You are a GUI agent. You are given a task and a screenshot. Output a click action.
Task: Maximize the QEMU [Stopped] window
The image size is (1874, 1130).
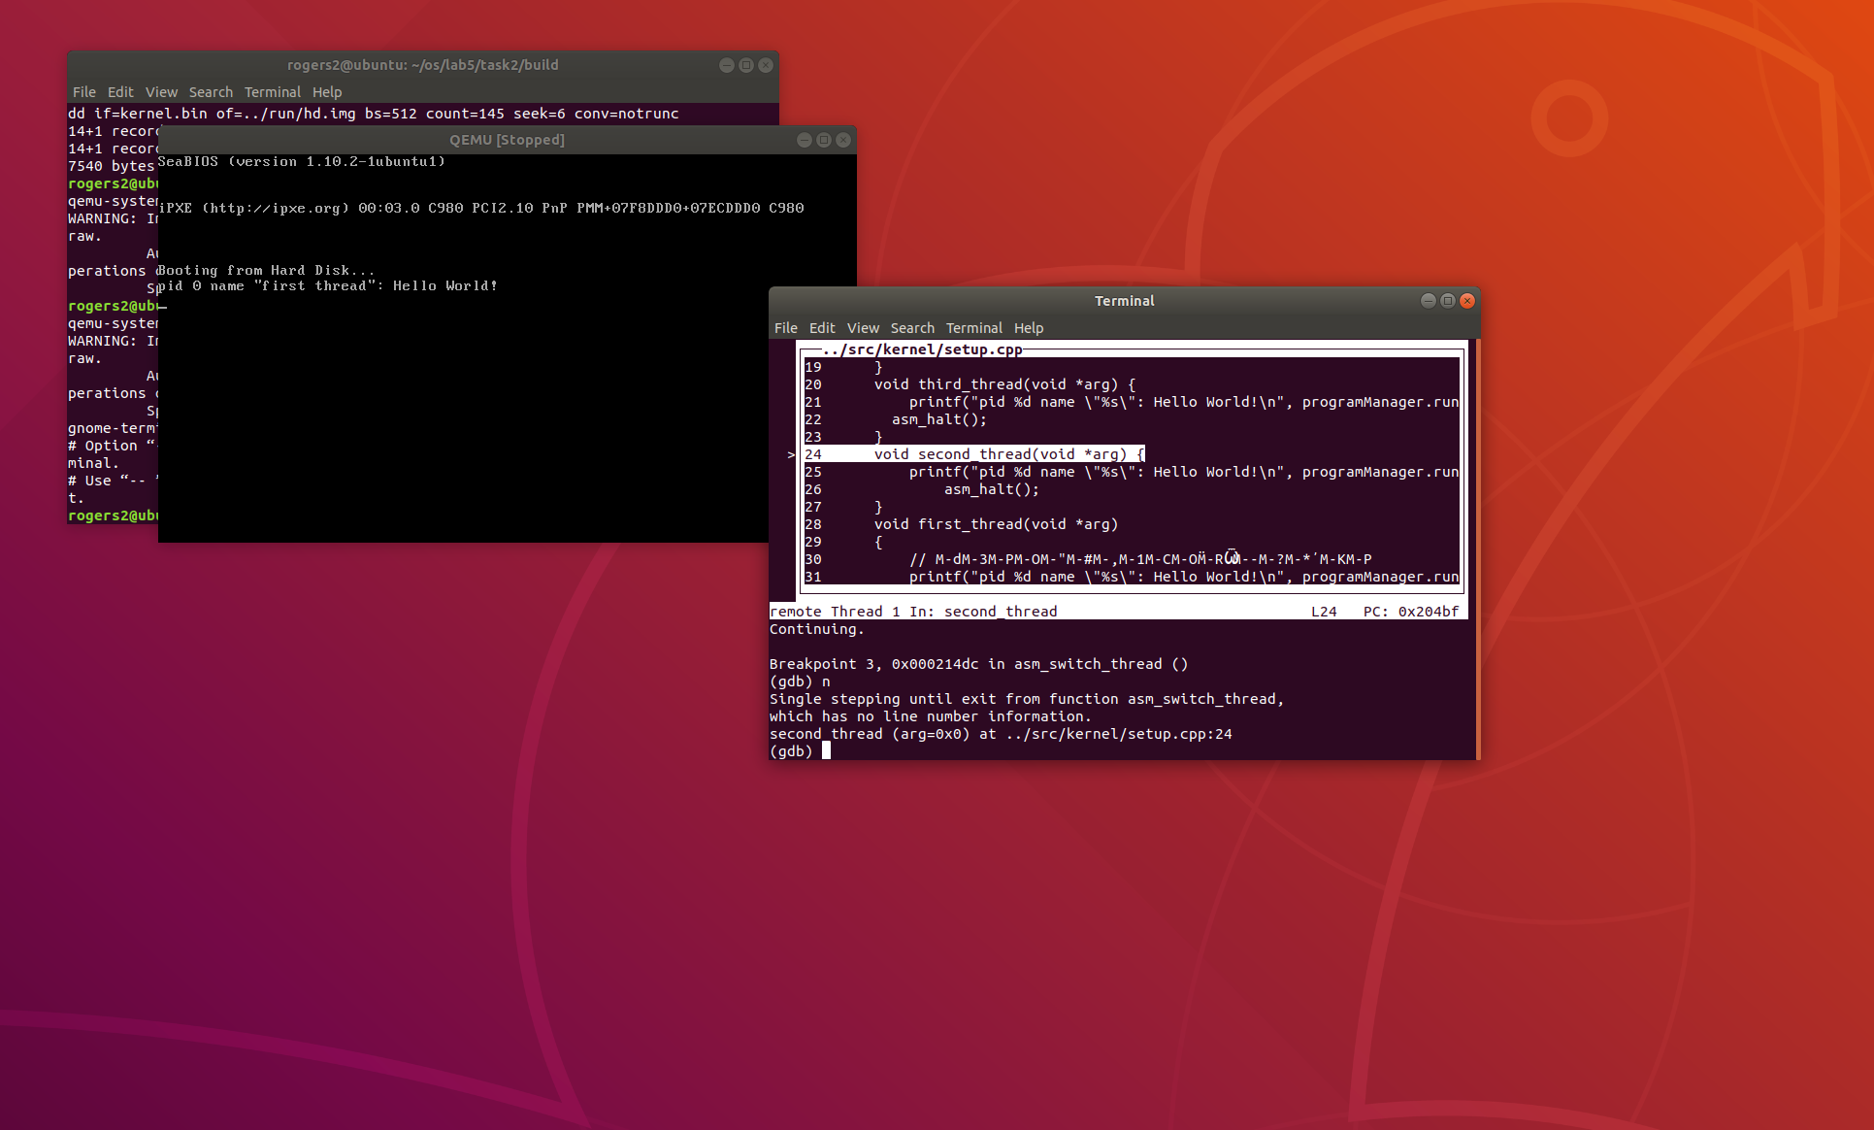[824, 140]
